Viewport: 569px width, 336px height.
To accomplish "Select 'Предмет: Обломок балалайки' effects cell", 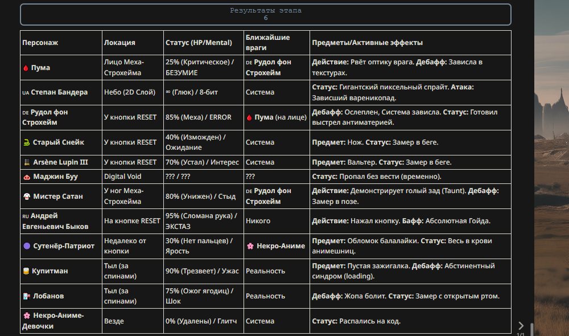I will click(410, 246).
